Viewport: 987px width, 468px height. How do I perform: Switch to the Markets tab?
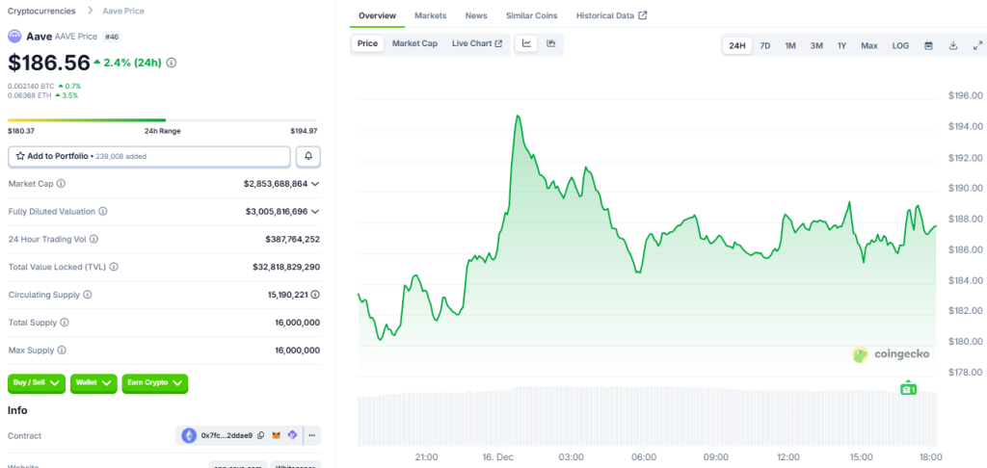click(430, 15)
